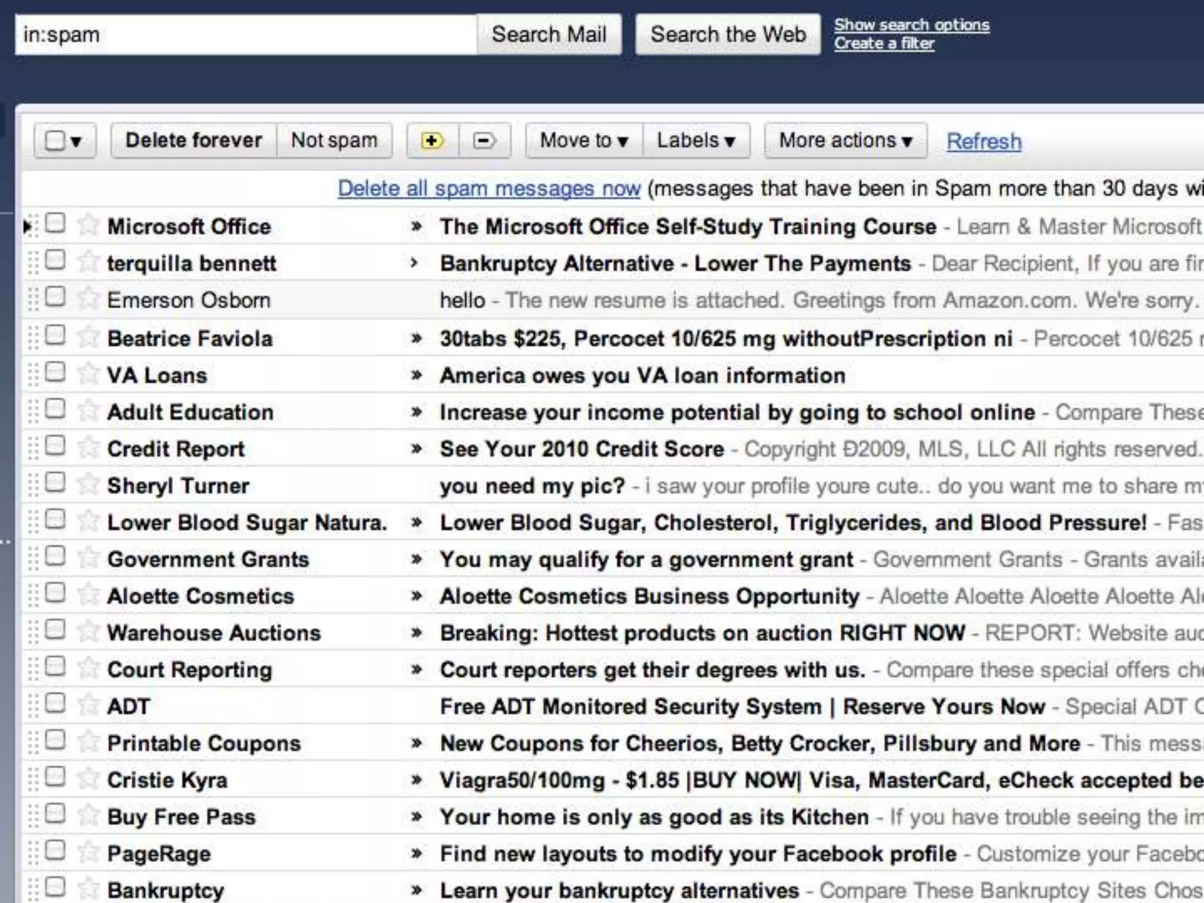Open the Microsoft Office Self-Study Training Course email
The width and height of the screenshot is (1204, 903).
(688, 227)
